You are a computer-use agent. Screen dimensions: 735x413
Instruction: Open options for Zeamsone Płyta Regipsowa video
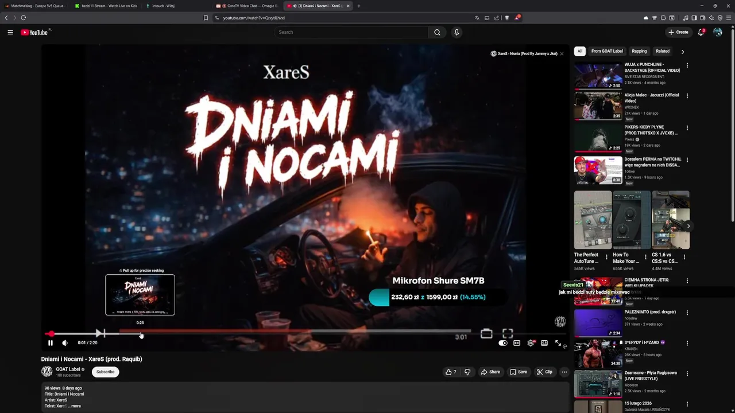tap(687, 374)
